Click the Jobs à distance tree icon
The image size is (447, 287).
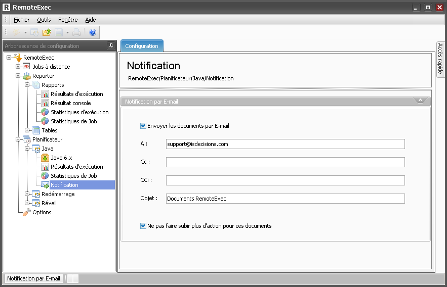[26, 67]
